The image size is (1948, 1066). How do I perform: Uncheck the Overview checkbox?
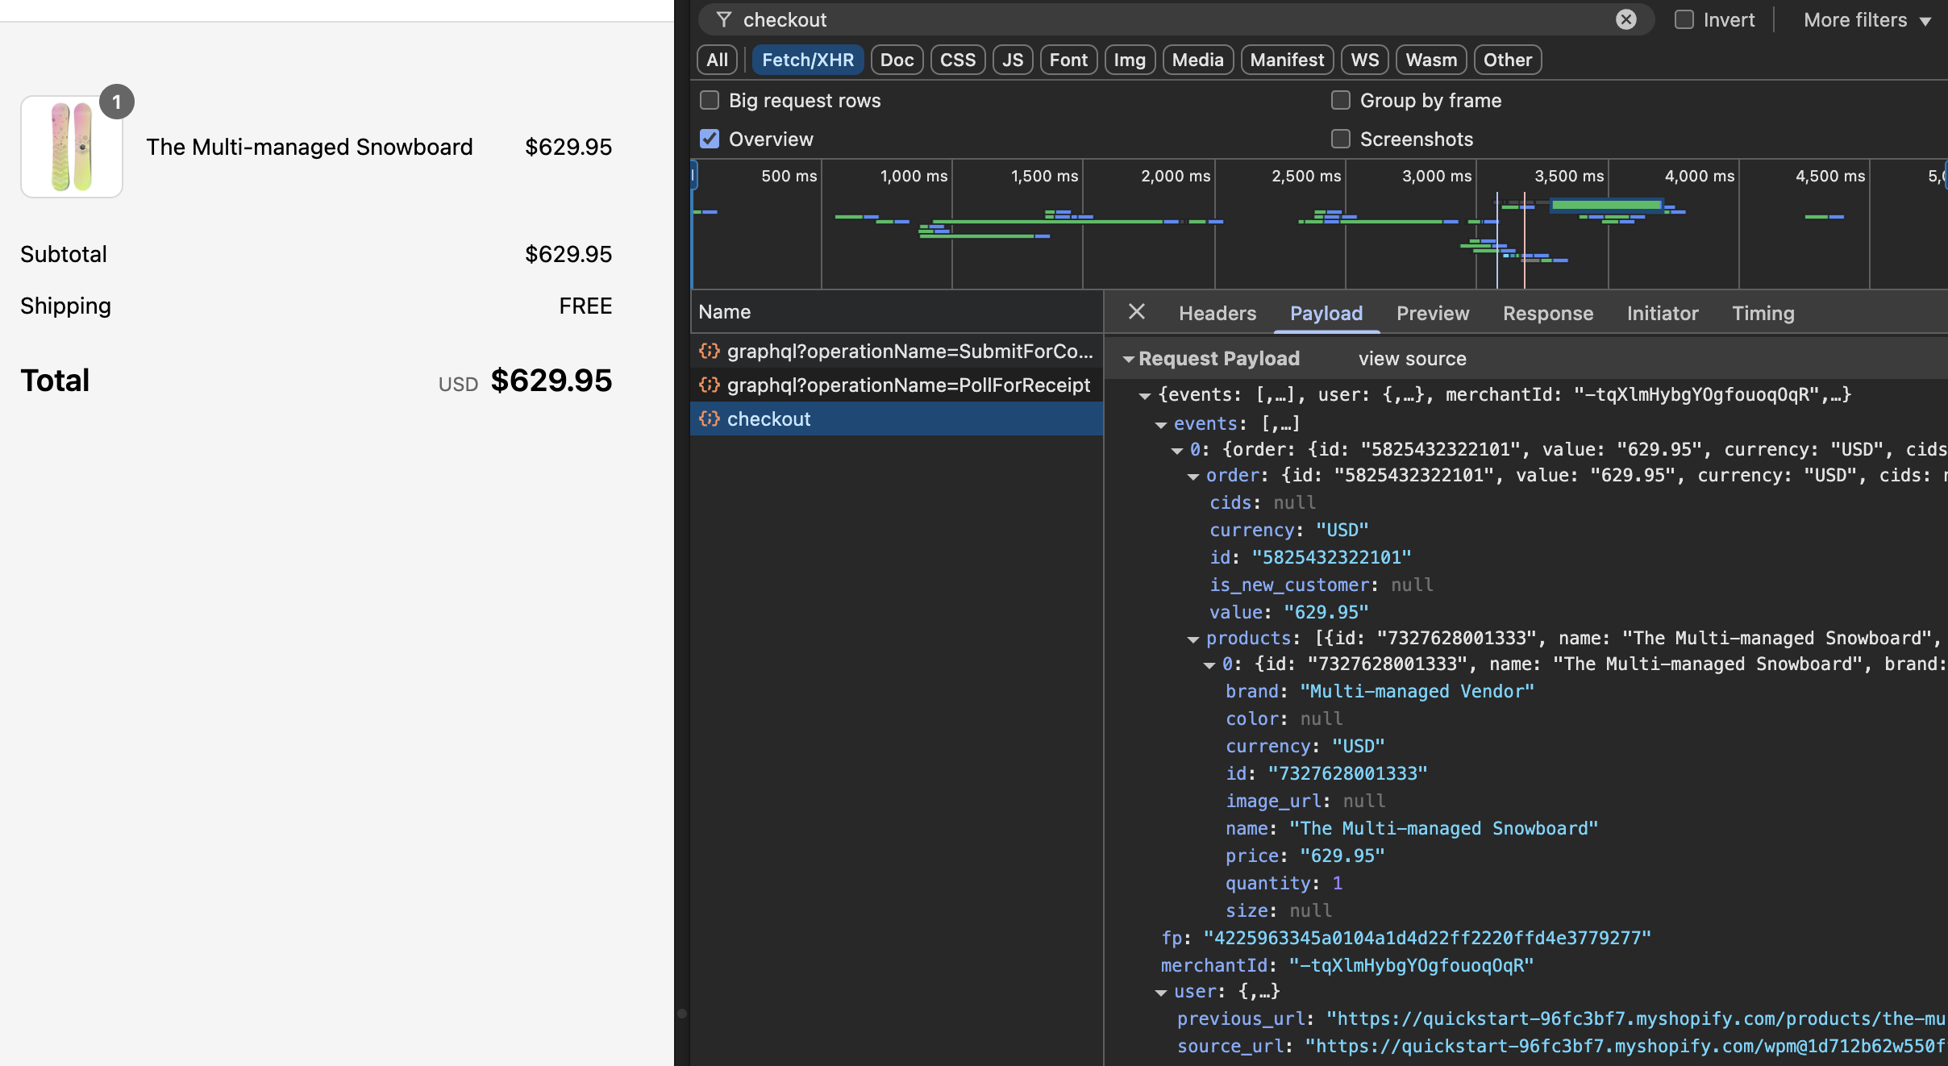pyautogui.click(x=710, y=139)
